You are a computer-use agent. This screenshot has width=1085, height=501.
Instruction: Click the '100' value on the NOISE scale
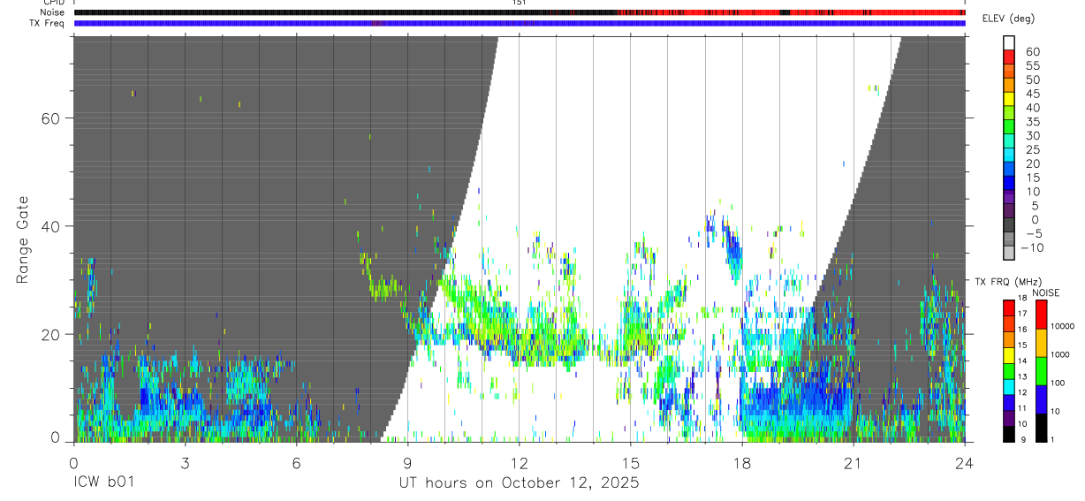point(1056,383)
